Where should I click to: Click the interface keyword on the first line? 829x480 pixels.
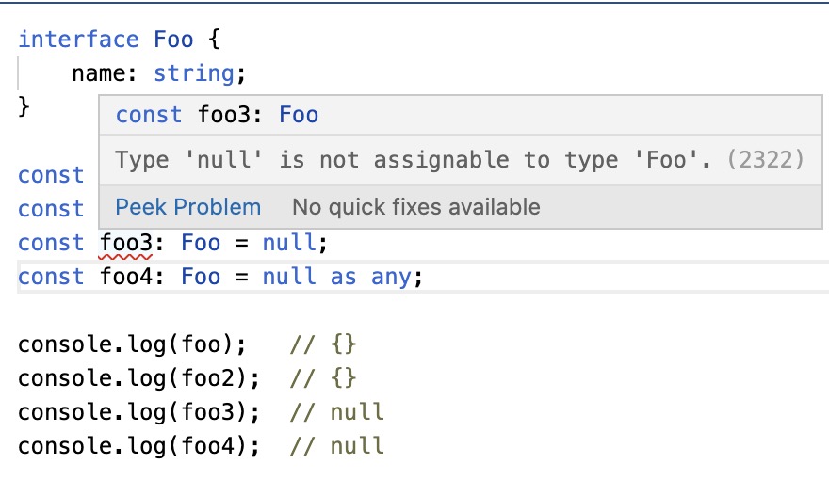coord(79,40)
